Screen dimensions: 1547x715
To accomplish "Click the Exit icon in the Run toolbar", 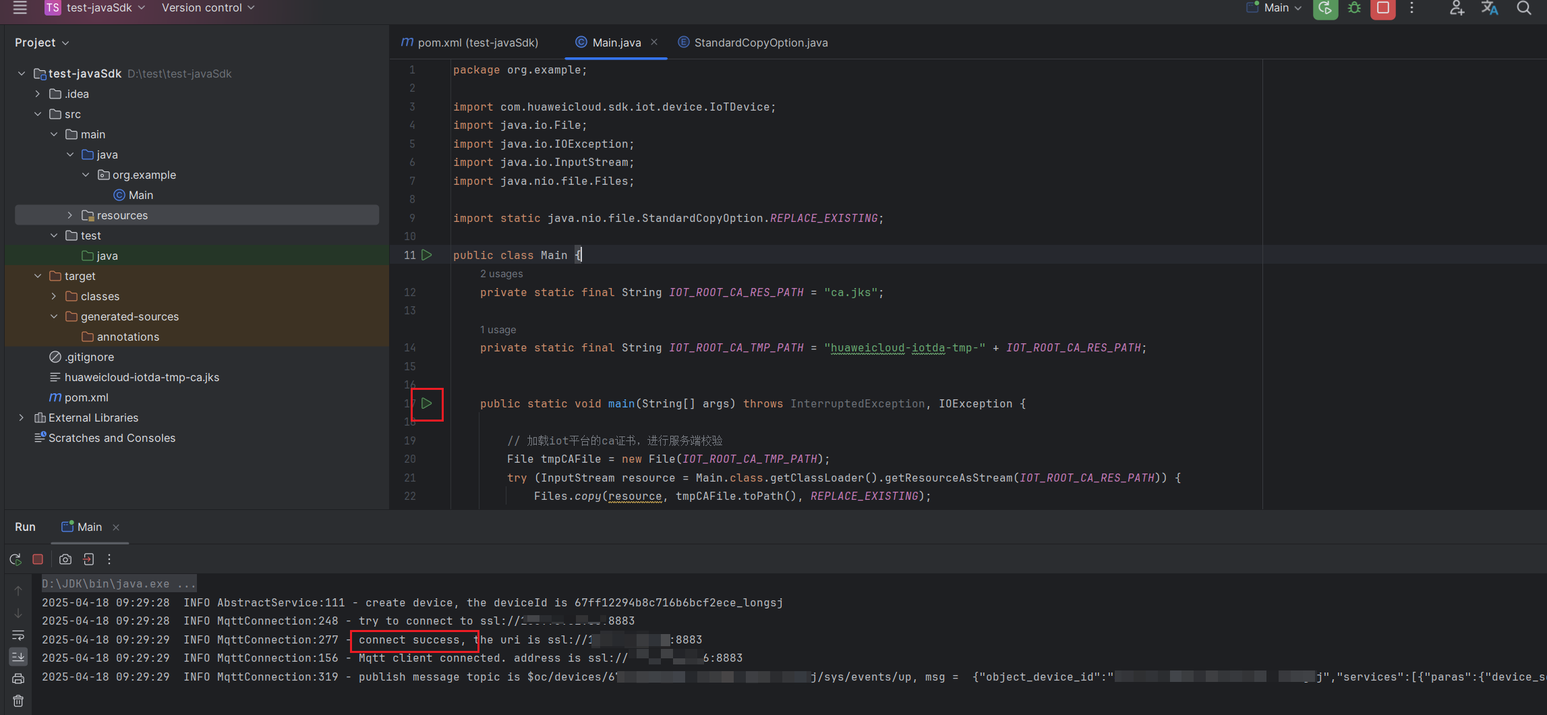I will [x=88, y=559].
